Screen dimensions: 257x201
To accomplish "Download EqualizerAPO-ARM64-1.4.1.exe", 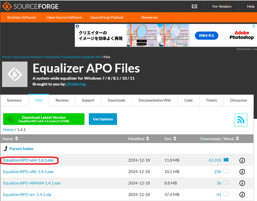I will pos(32,183).
